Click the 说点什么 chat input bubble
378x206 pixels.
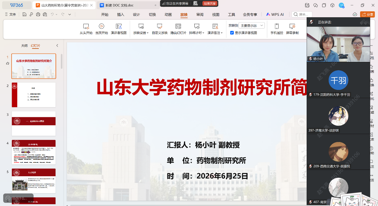[x=18, y=198]
